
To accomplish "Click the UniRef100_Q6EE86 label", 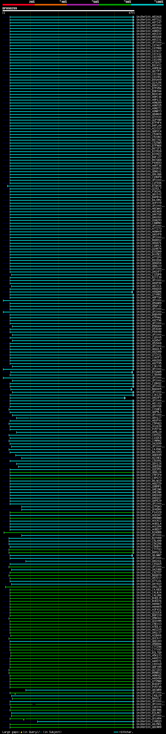I will 149,467.
